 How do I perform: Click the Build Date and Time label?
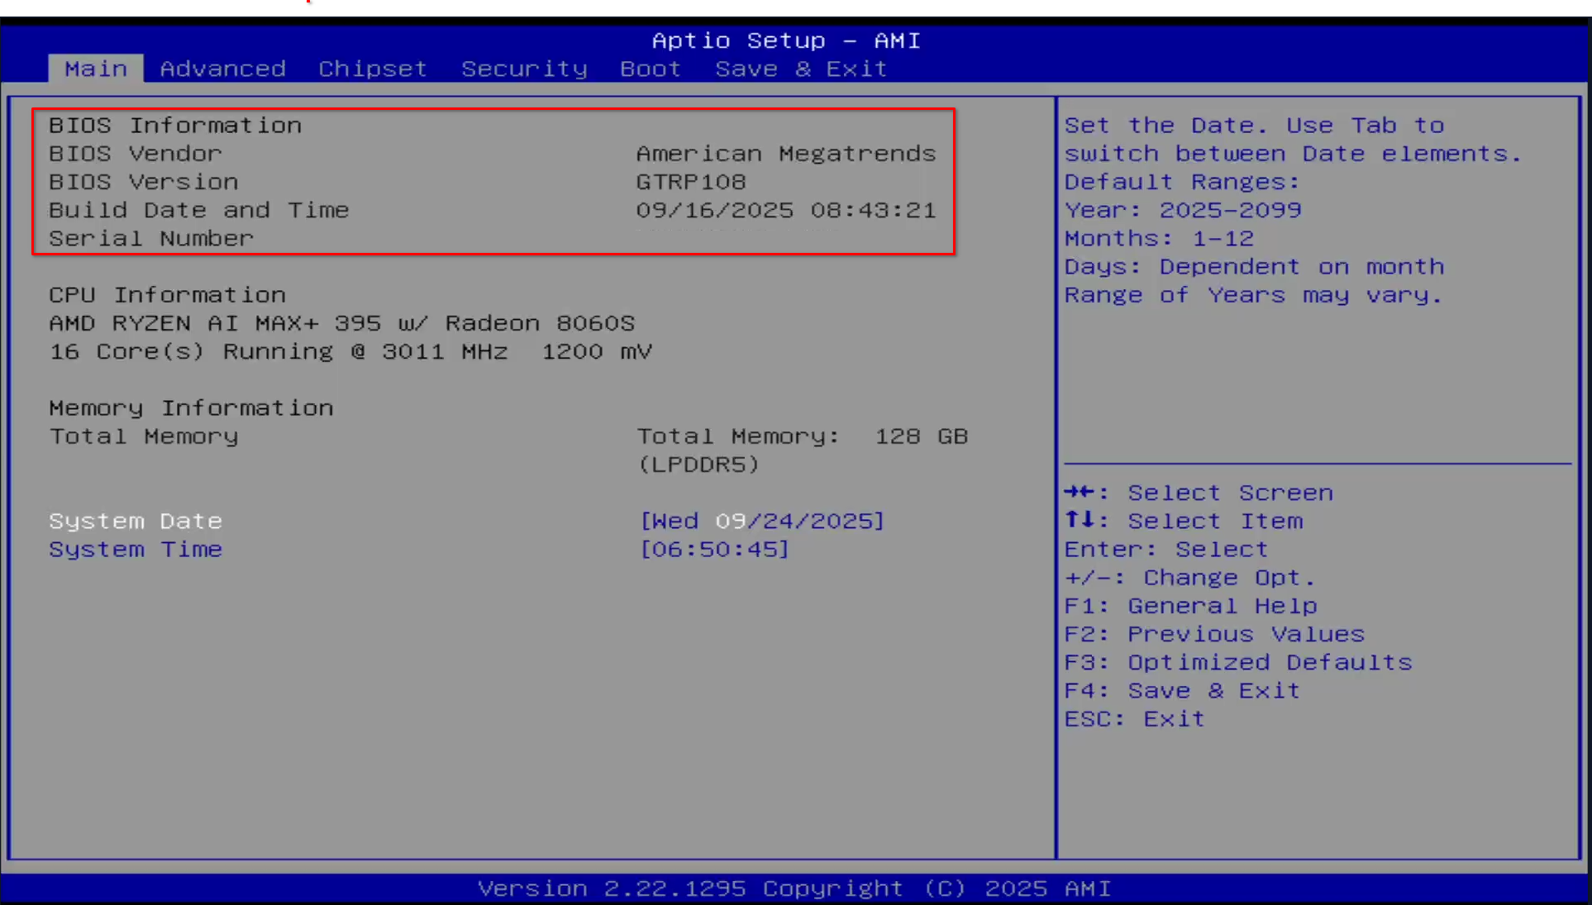point(199,210)
